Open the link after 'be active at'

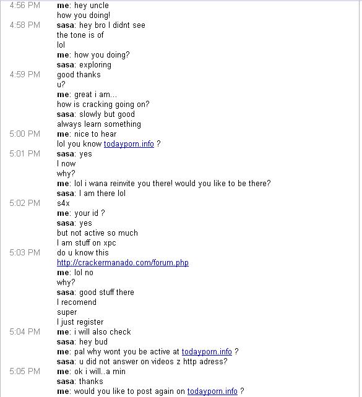point(207,351)
